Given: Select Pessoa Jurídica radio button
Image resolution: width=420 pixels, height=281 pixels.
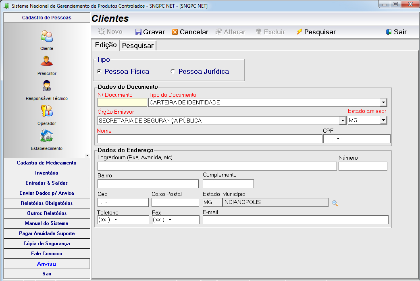Looking at the screenshot, I should point(173,71).
